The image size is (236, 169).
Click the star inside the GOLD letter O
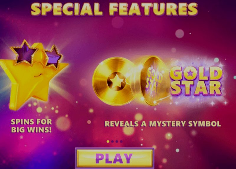click(x=190, y=73)
